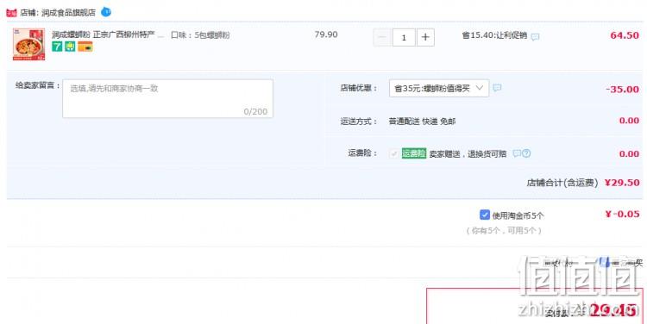Click the 给卖家留言 message text box

[x=167, y=98]
